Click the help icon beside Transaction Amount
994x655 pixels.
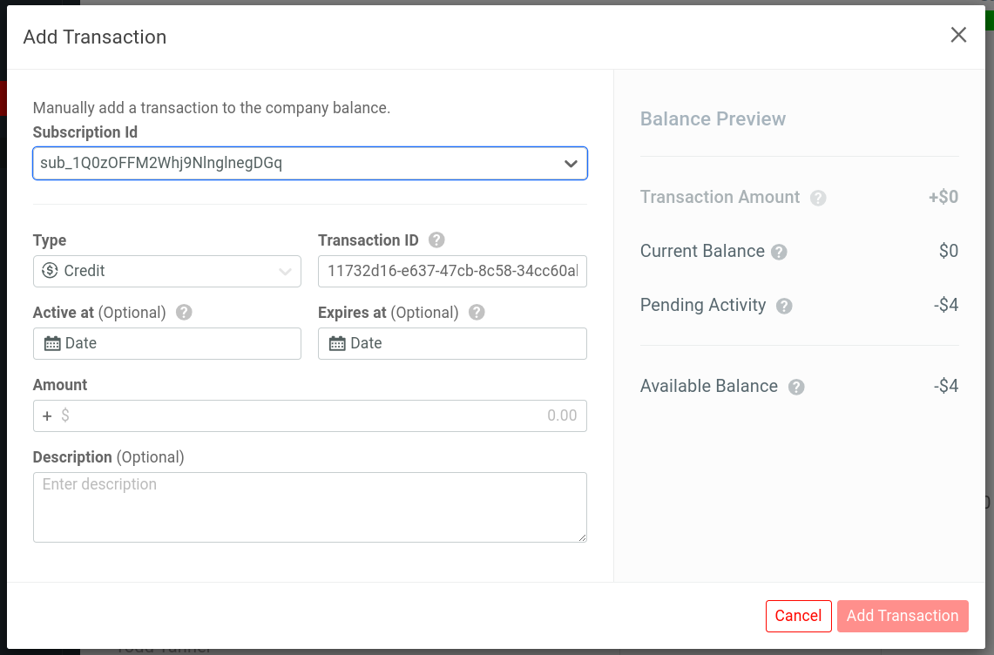pos(818,198)
